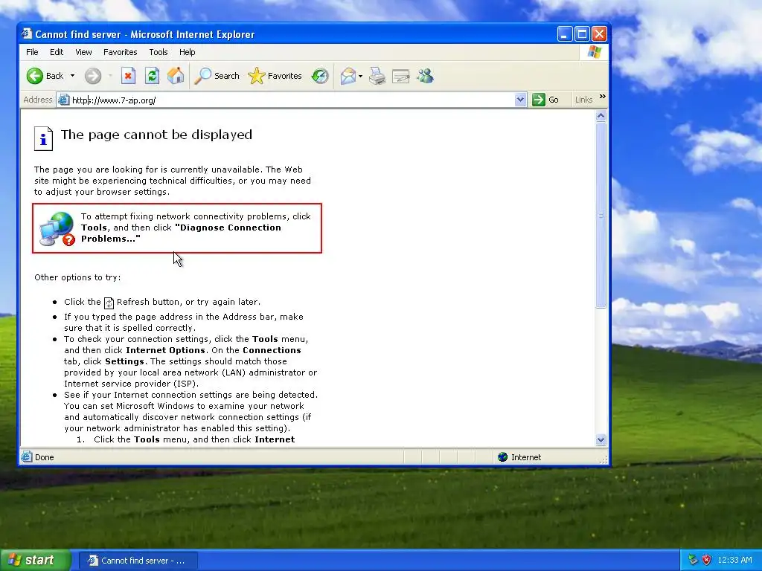Image resolution: width=762 pixels, height=571 pixels.
Task: Click the bold 'Connections' word
Action: coord(272,350)
